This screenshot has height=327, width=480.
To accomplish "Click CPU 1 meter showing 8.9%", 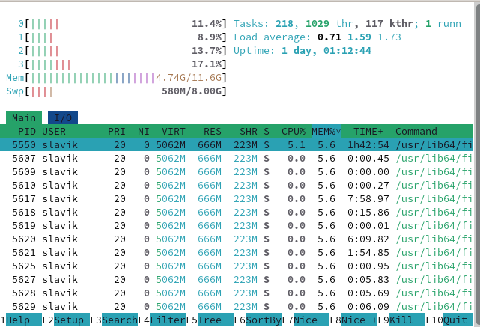I will (123, 37).
